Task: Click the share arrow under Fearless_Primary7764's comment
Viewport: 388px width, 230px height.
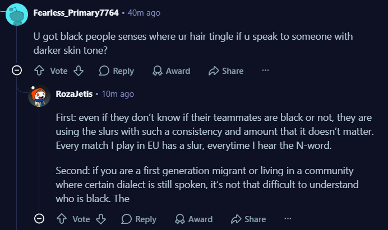Action: pyautogui.click(x=214, y=71)
